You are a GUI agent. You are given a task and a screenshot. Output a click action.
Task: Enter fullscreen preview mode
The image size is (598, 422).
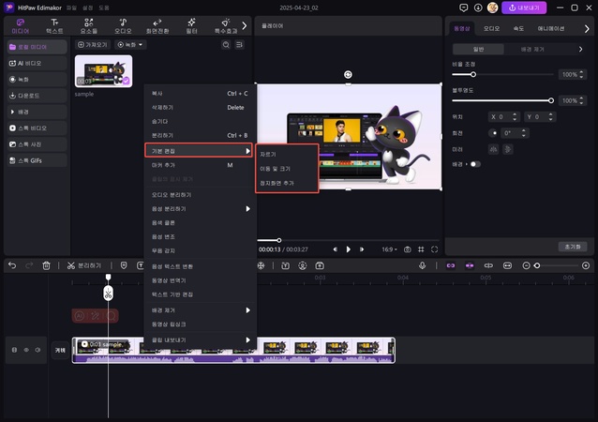(434, 249)
